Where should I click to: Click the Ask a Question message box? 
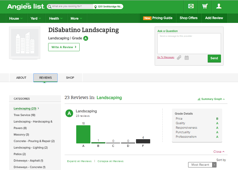click(x=189, y=44)
